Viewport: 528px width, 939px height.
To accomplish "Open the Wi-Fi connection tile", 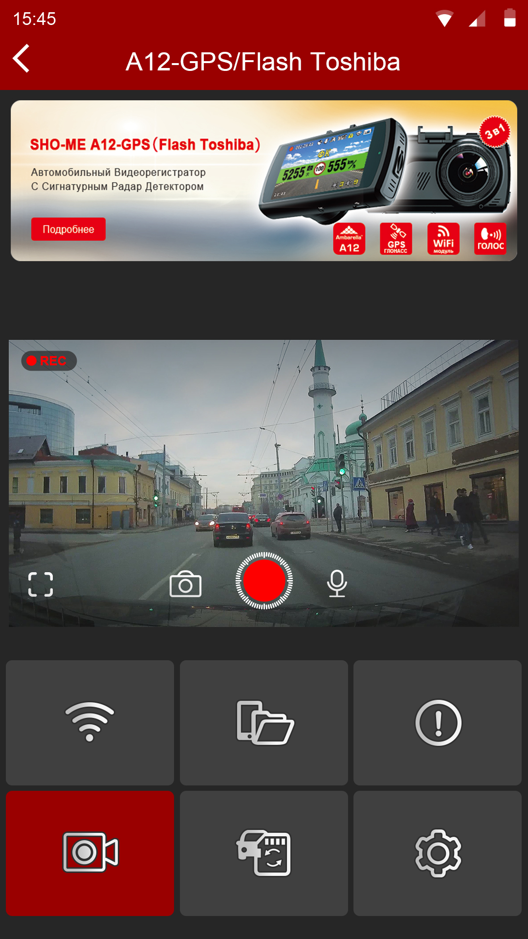I will pyautogui.click(x=90, y=722).
